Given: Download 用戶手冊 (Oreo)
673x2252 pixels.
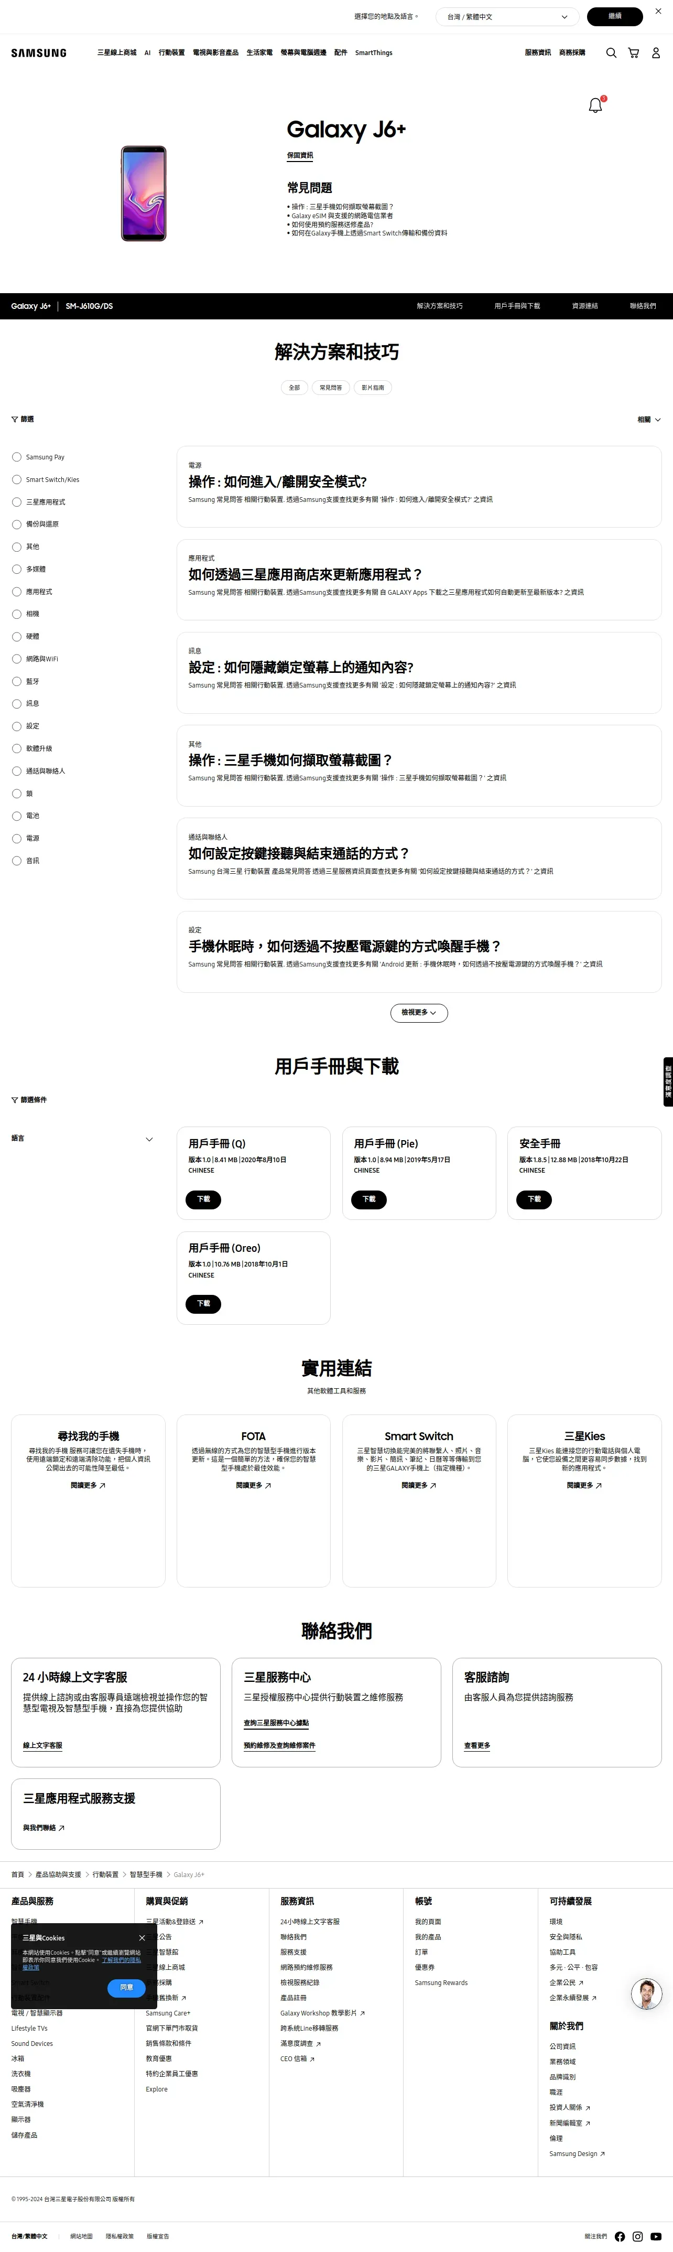Looking at the screenshot, I should [203, 1303].
